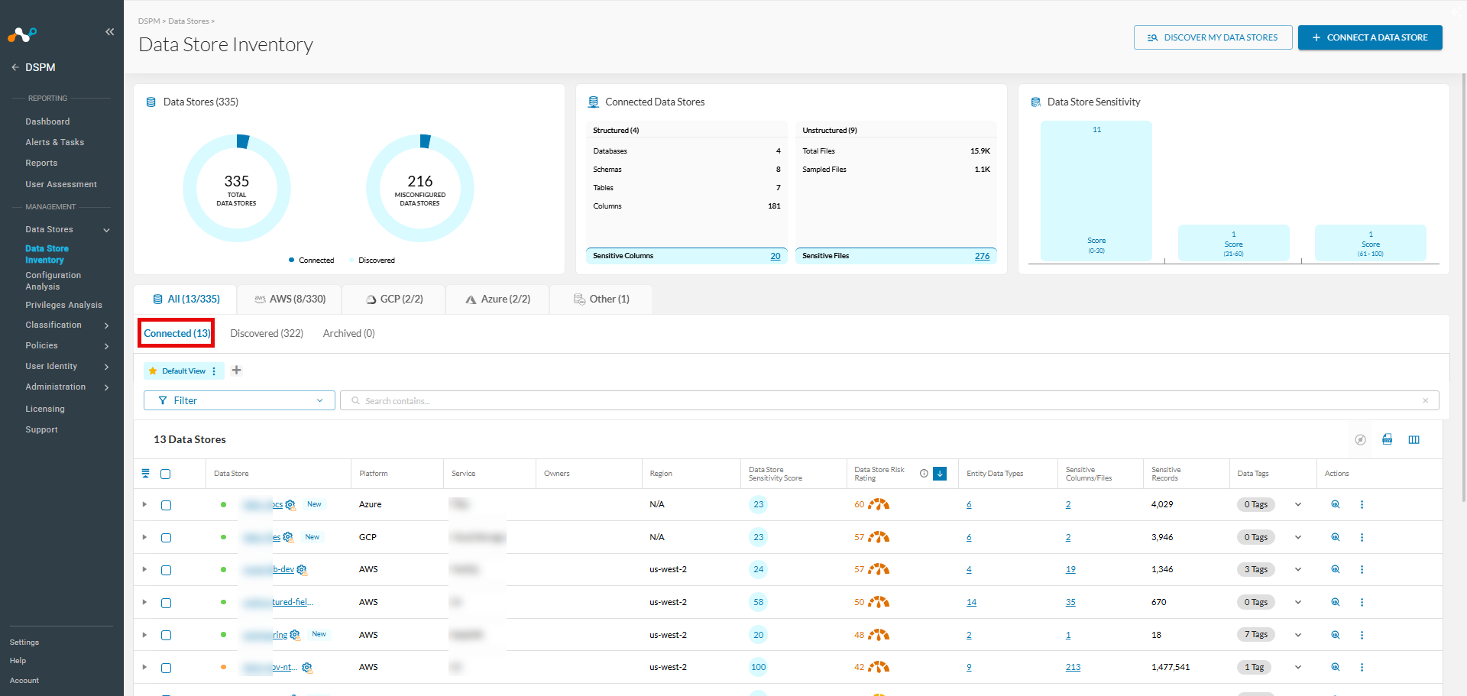This screenshot has width=1467, height=696.
Task: Open the Default View three-dot options
Action: (214, 371)
